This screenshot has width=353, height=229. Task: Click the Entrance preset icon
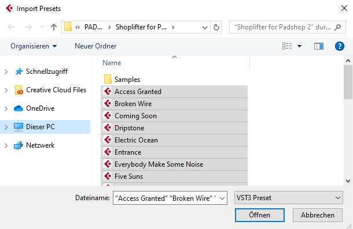point(108,152)
